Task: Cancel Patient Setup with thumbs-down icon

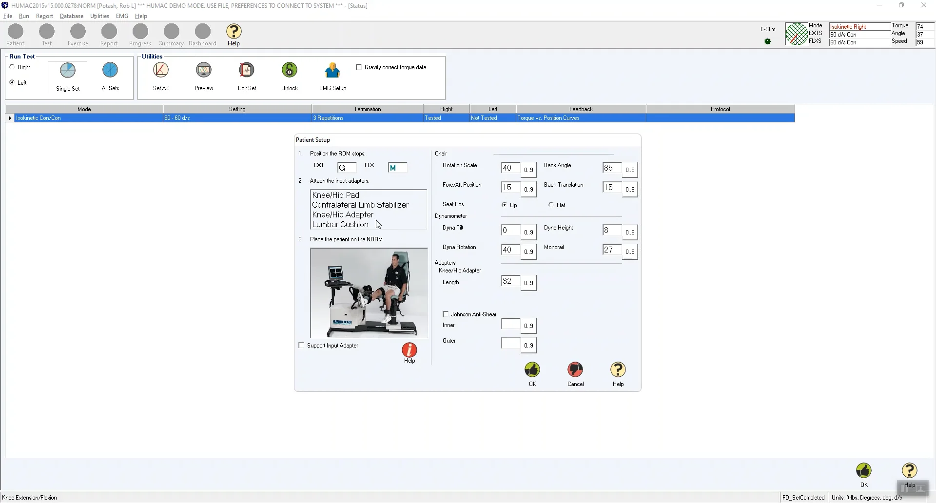Action: click(575, 369)
